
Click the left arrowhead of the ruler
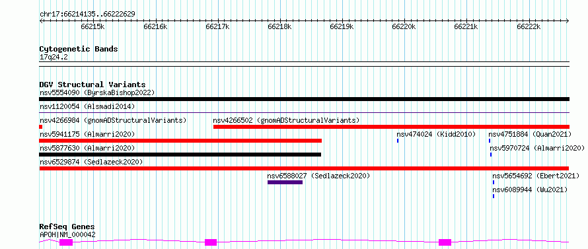point(41,20)
